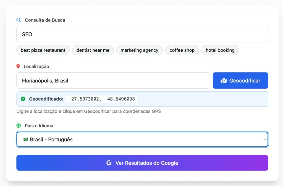Pick the 'coffee shop' query suggestion

(182, 50)
